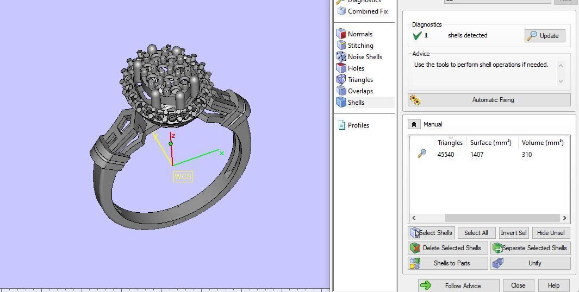Viewport: 579px width, 292px height.
Task: Open the Combined Fix page
Action: click(x=368, y=11)
